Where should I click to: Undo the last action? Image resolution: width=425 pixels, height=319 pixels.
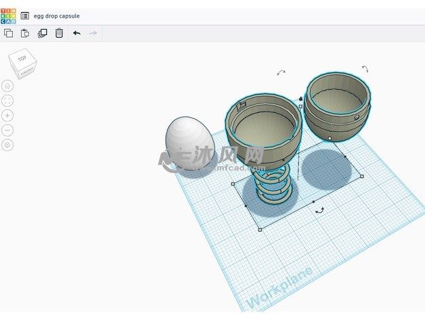(x=76, y=33)
